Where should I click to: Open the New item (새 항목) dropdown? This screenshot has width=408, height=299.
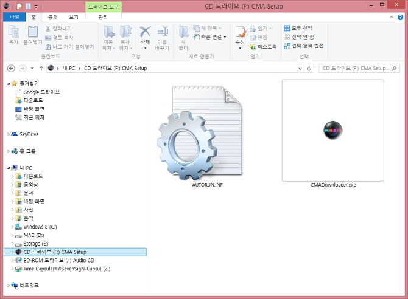pos(208,28)
